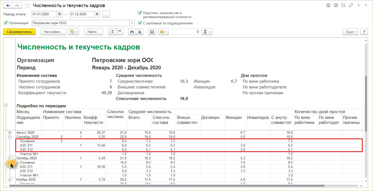
Task: Select 'Январь 2020 - Декабрь 2020' period text
Action: tap(126, 68)
